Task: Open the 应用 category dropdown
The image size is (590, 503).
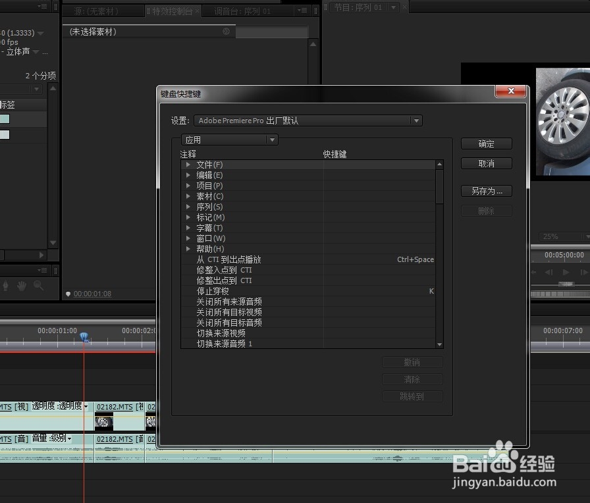Action: coord(230,140)
